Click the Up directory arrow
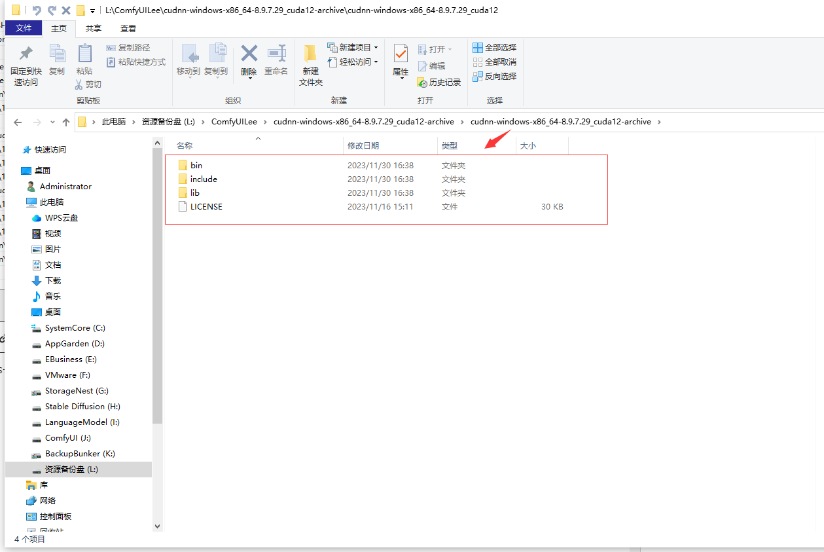Screen dimensions: 824x552 tap(65, 122)
